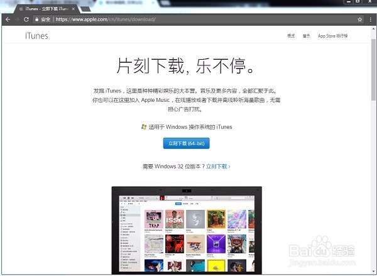Screen dimensions: 377x276
Task: Click the secure lock icon
Action: pyautogui.click(x=37, y=19)
